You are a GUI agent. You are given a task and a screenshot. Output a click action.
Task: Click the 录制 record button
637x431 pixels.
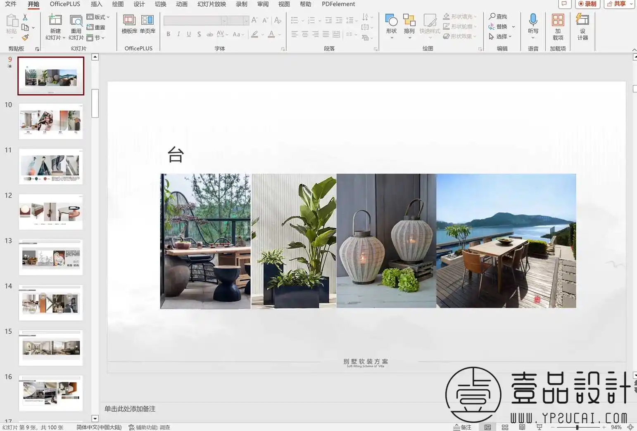coord(587,4)
